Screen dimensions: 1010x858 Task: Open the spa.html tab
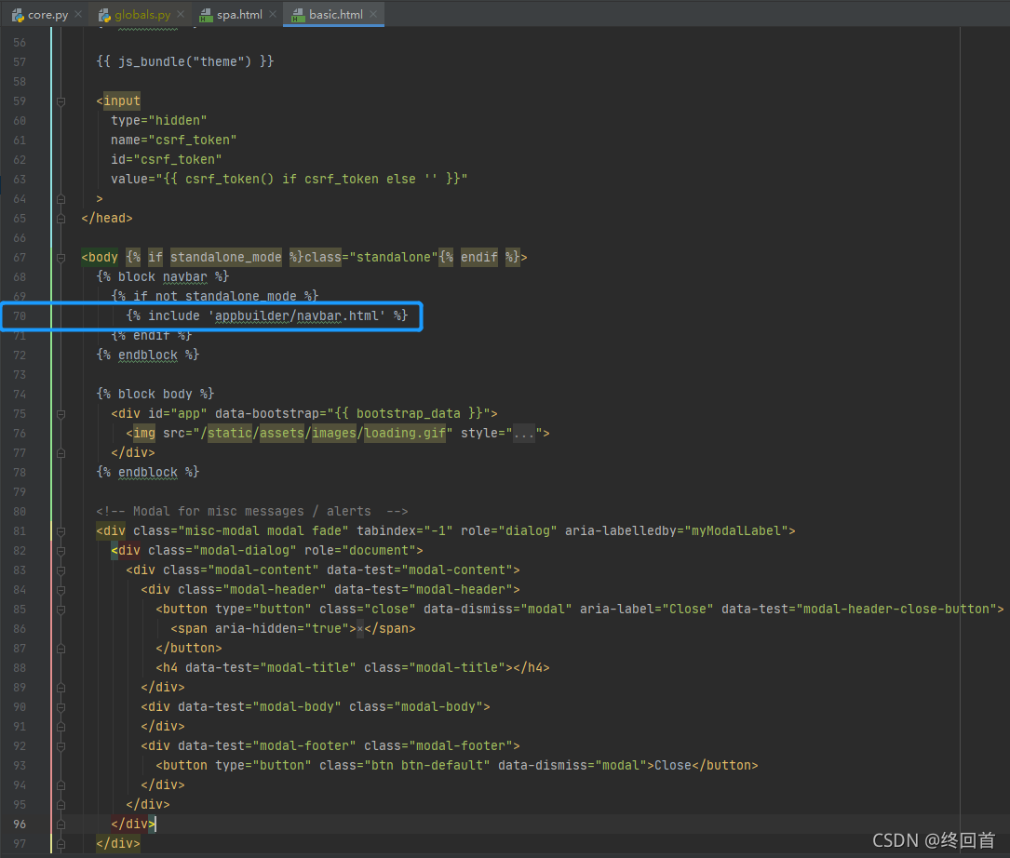click(x=238, y=14)
